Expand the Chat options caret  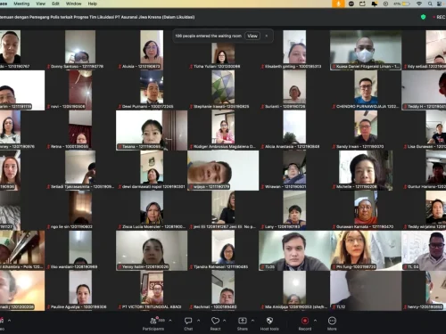click(x=198, y=321)
